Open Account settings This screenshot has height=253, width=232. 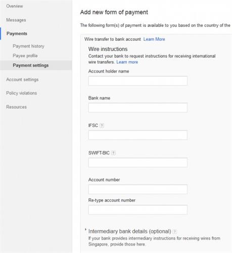click(22, 79)
